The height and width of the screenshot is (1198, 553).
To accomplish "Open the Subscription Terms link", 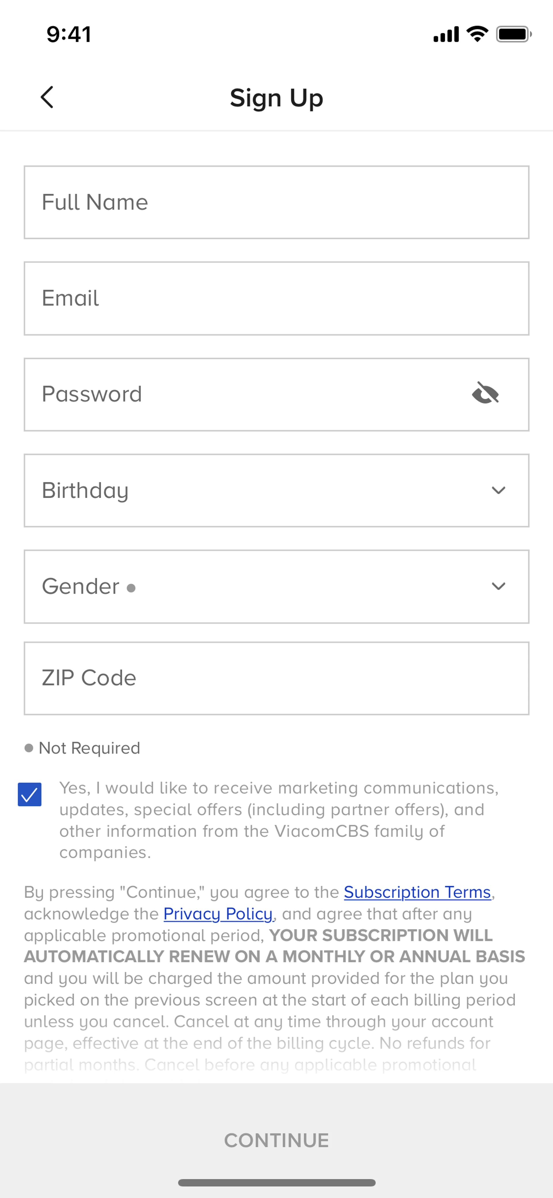I will [417, 892].
